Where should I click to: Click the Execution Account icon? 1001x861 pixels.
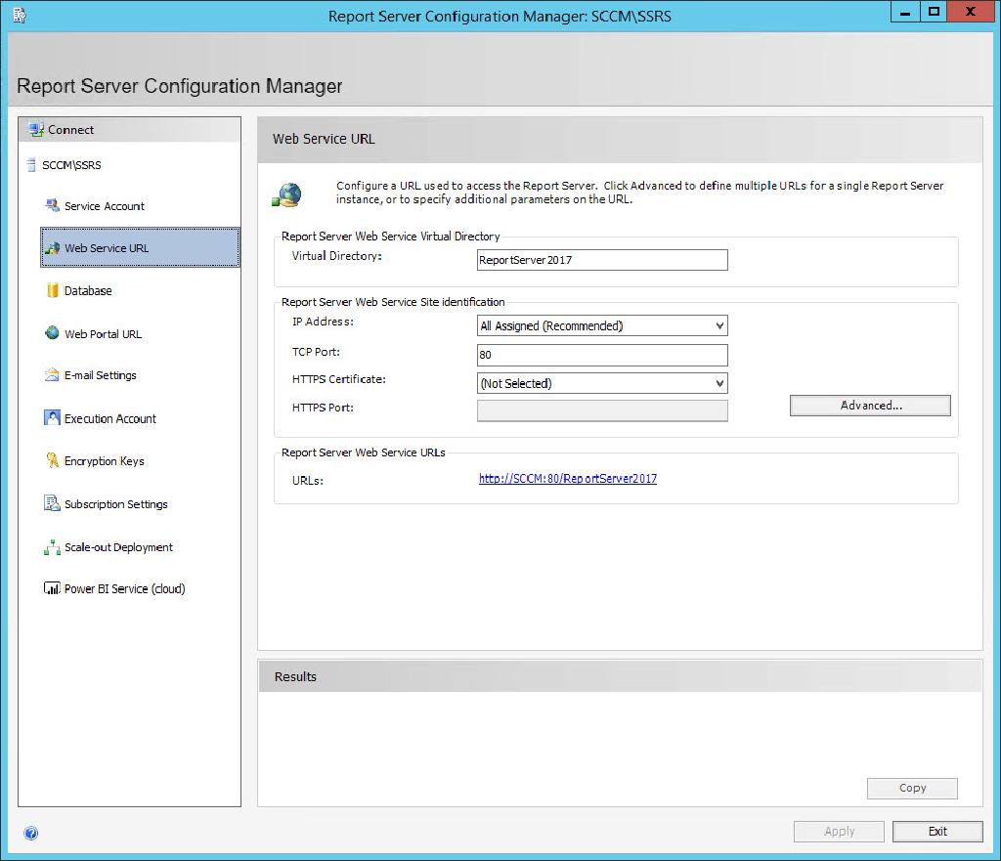pos(53,418)
